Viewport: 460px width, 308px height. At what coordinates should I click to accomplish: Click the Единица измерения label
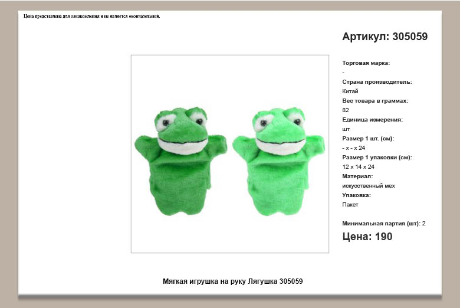(x=372, y=120)
